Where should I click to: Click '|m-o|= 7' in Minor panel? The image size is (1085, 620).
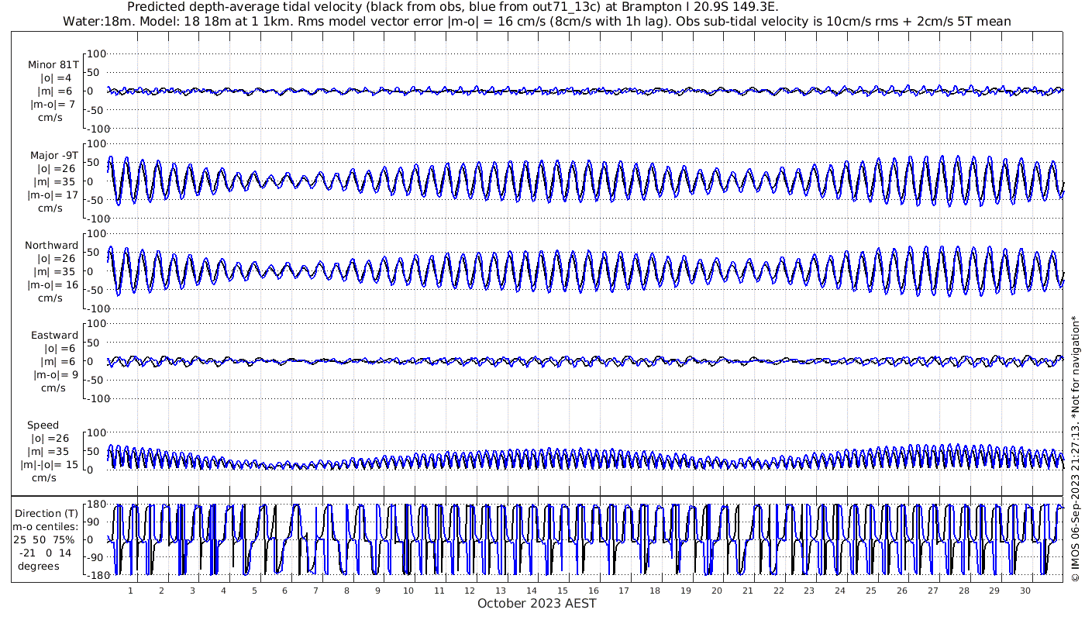click(x=53, y=104)
